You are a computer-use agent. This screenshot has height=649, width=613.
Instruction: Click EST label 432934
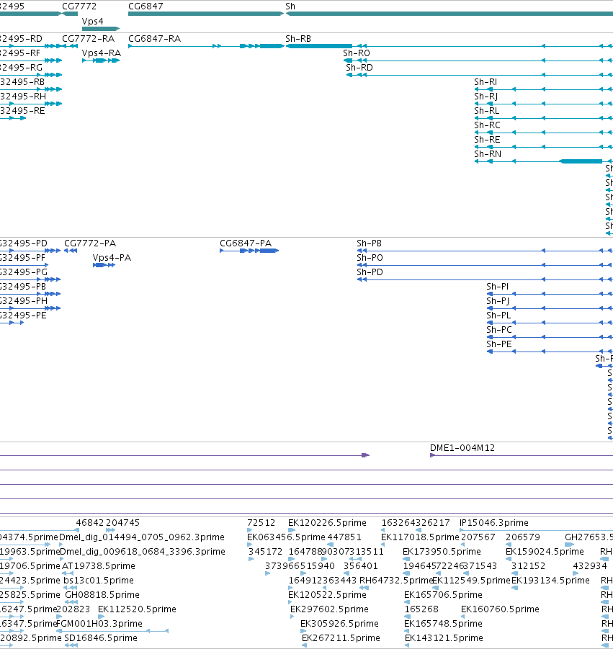pyautogui.click(x=590, y=566)
